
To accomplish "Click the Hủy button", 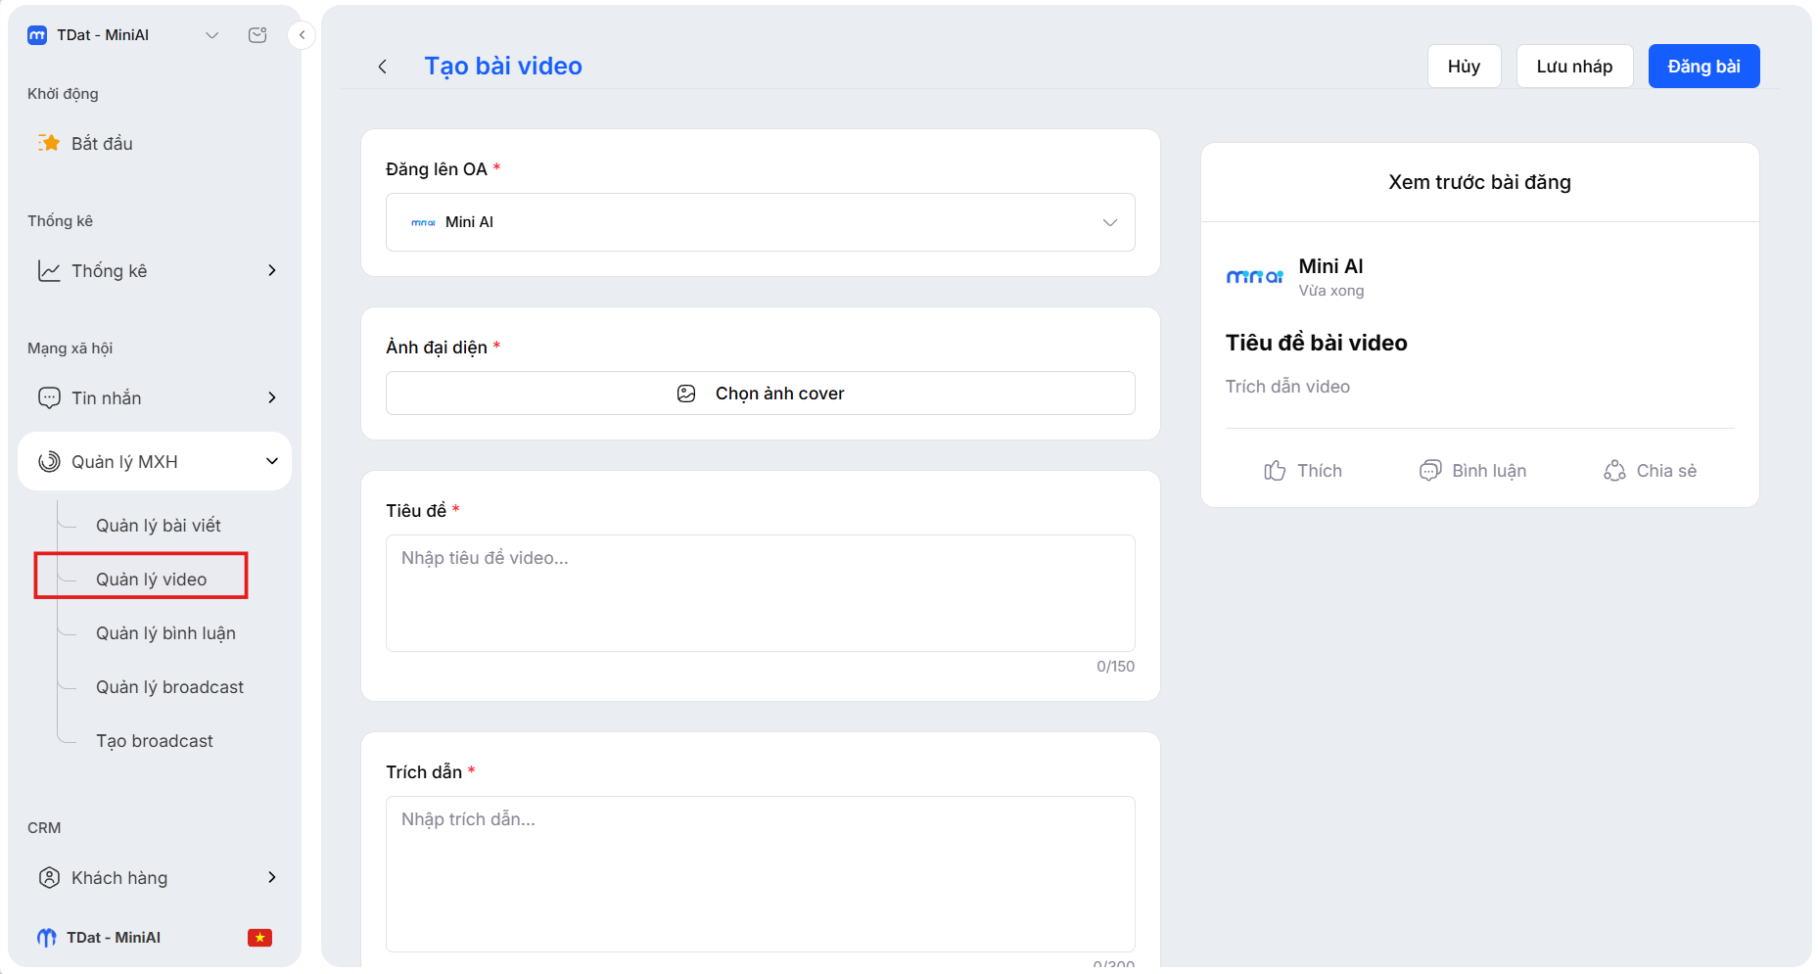I will point(1464,67).
